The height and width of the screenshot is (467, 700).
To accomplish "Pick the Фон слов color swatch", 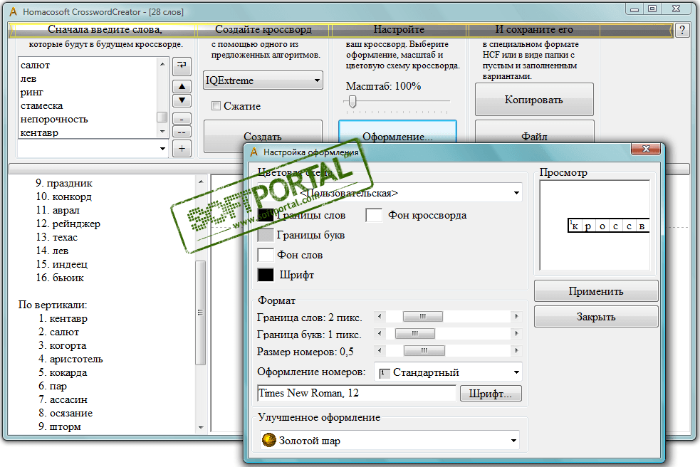I will click(266, 255).
